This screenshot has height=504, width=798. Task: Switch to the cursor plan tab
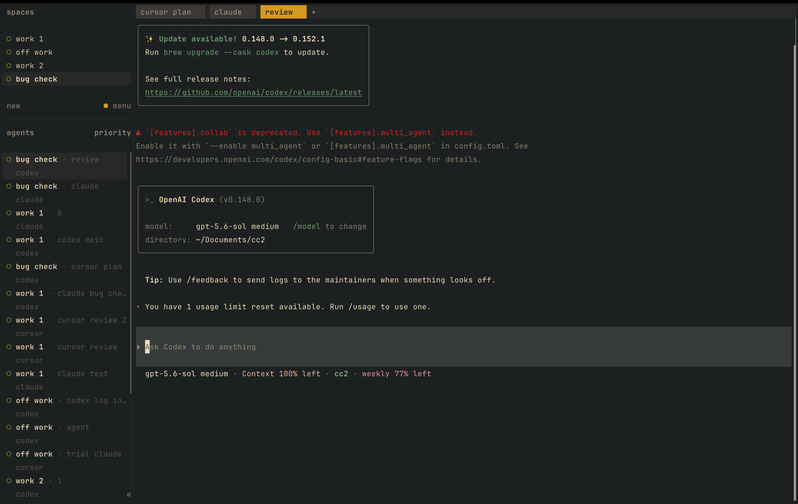170,12
